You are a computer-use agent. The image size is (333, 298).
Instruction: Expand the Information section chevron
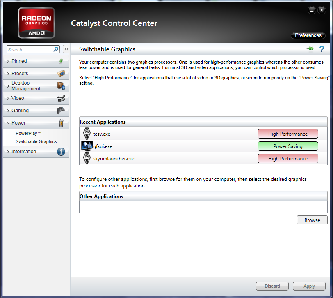pos(8,152)
